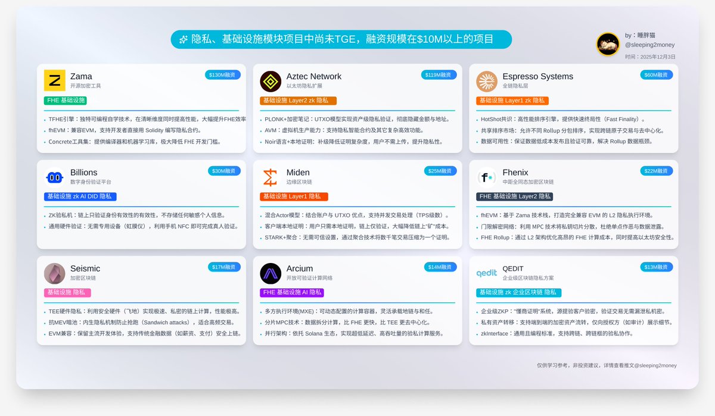
Task: Click the 'TEE硬件隐私' bullet in Seismic card
Action: coord(142,311)
